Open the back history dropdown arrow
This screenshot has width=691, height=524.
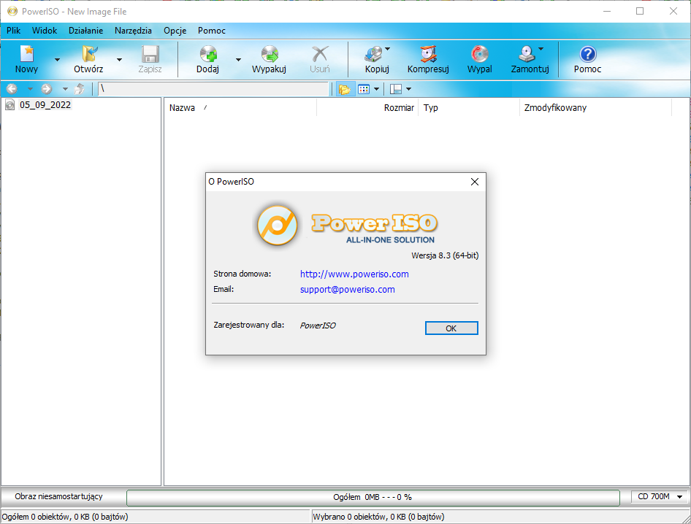pyautogui.click(x=30, y=89)
